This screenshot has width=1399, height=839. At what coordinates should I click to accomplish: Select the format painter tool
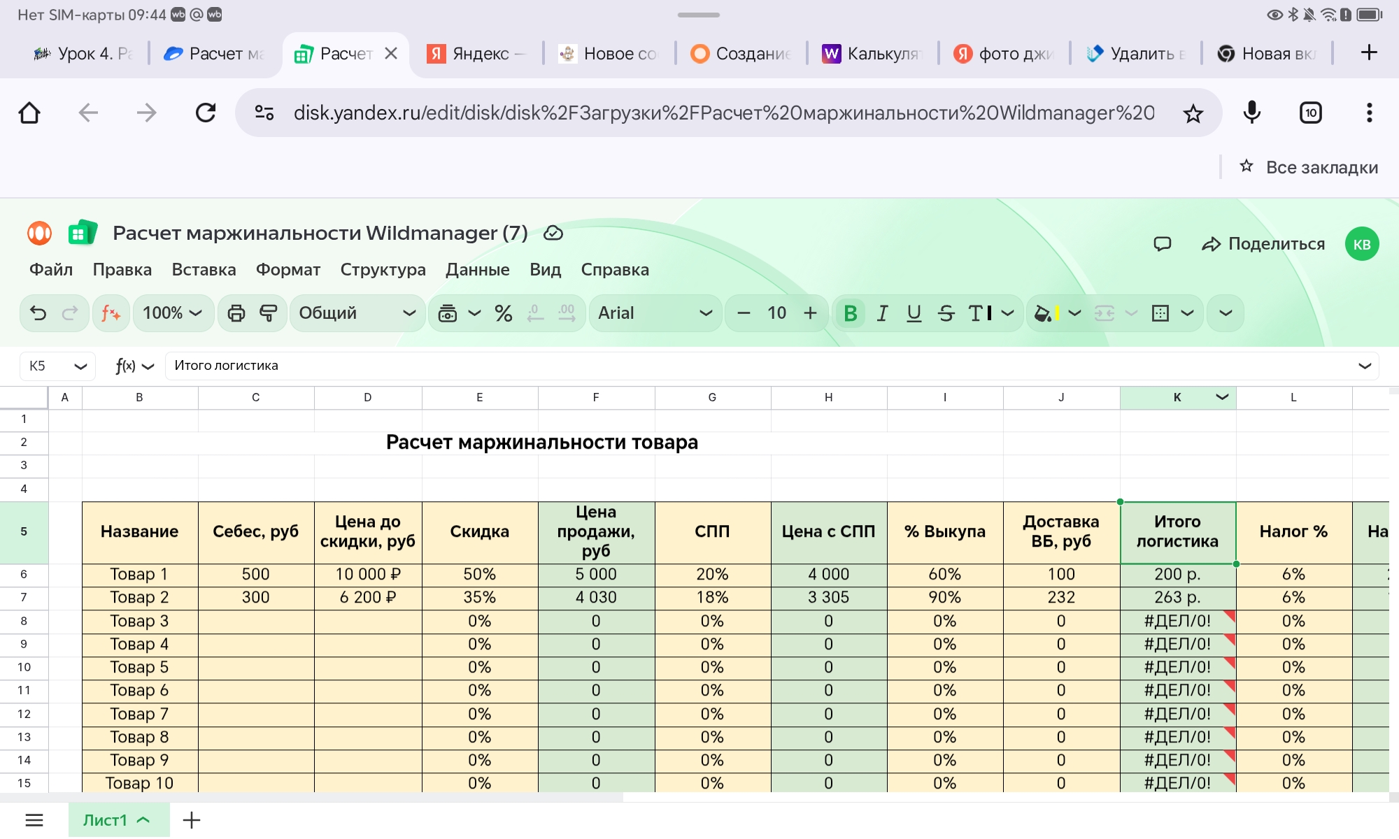click(x=269, y=313)
